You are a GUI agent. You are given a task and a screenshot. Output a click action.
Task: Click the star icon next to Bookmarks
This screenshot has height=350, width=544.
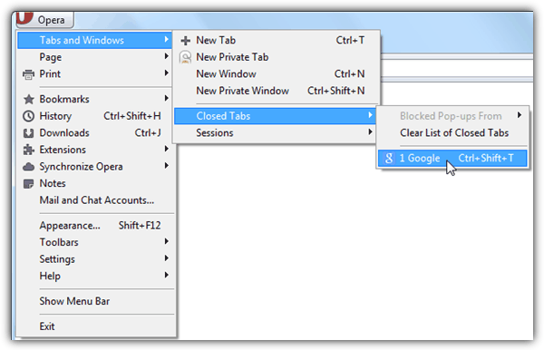[x=28, y=100]
